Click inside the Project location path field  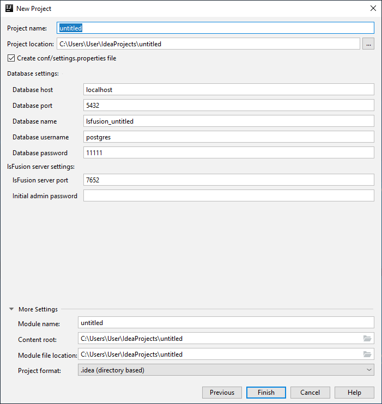(208, 44)
